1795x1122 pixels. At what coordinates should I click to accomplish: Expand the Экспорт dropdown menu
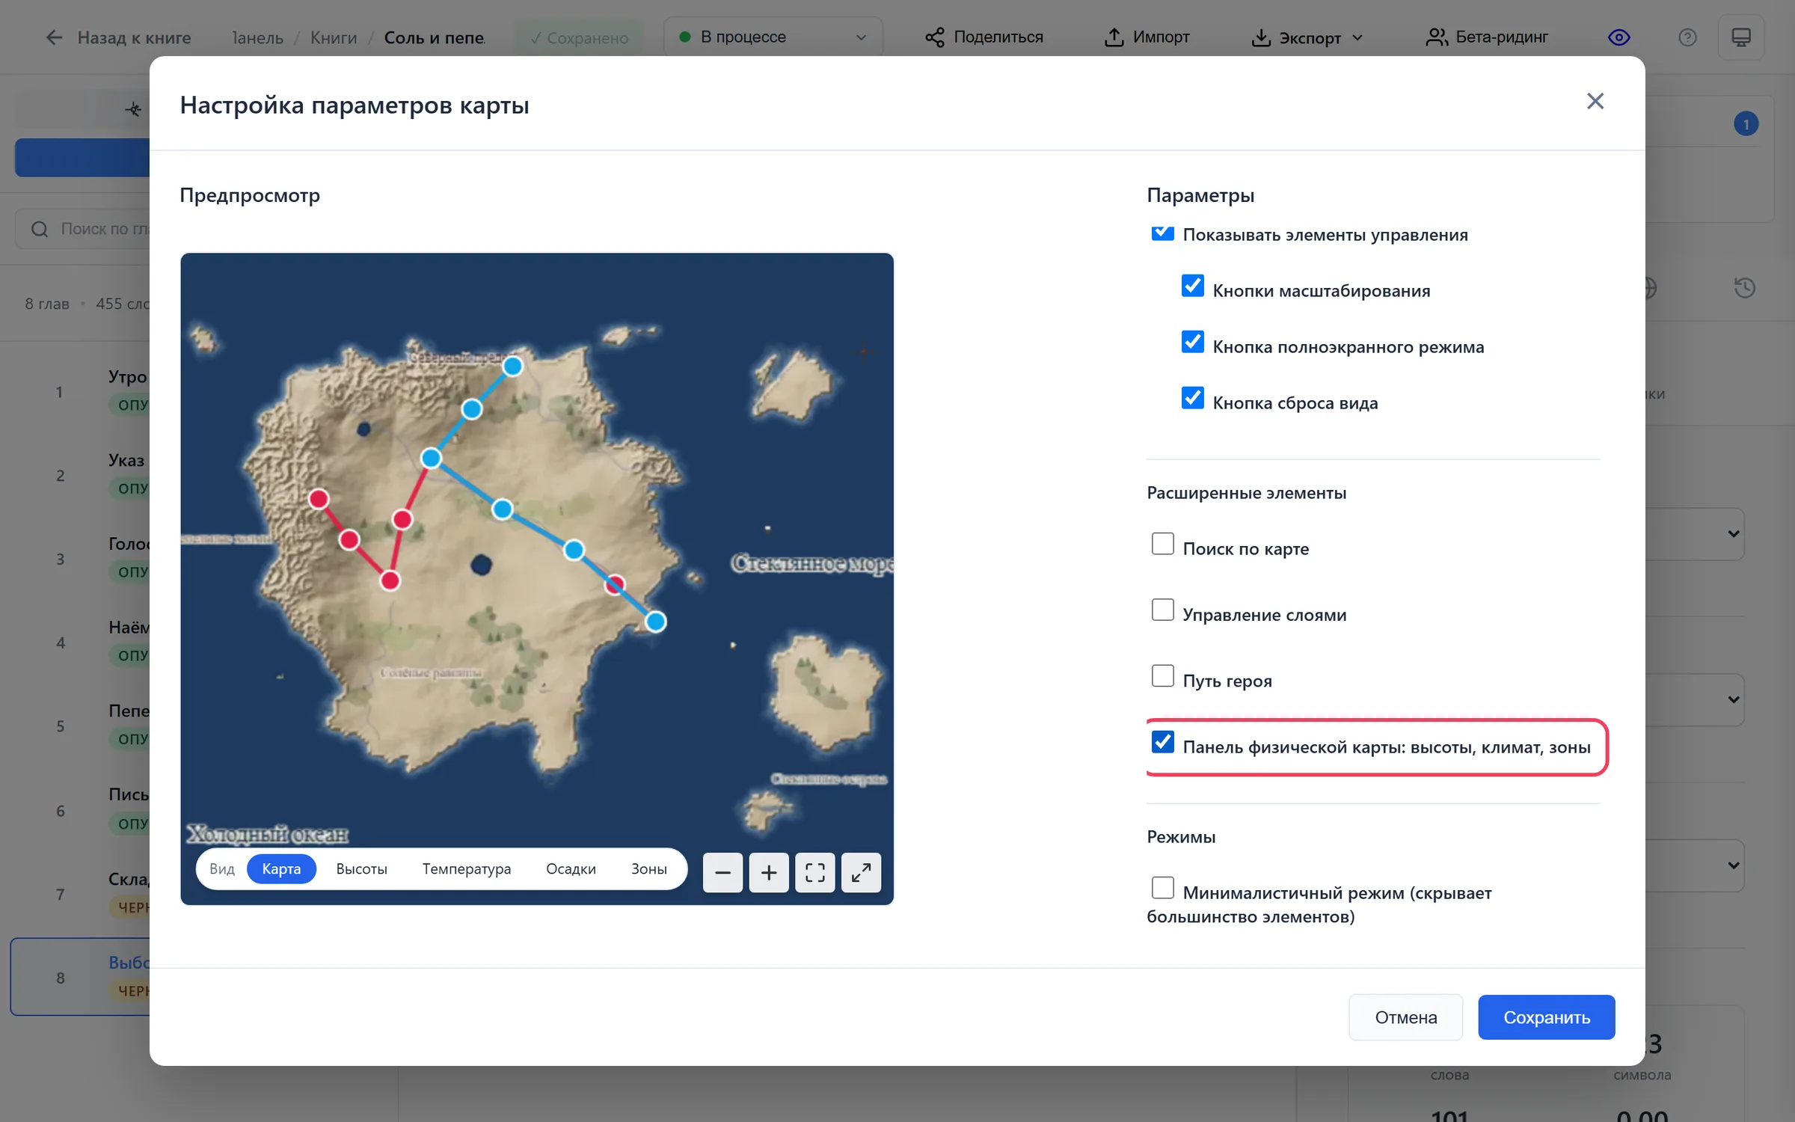pyautogui.click(x=1307, y=37)
